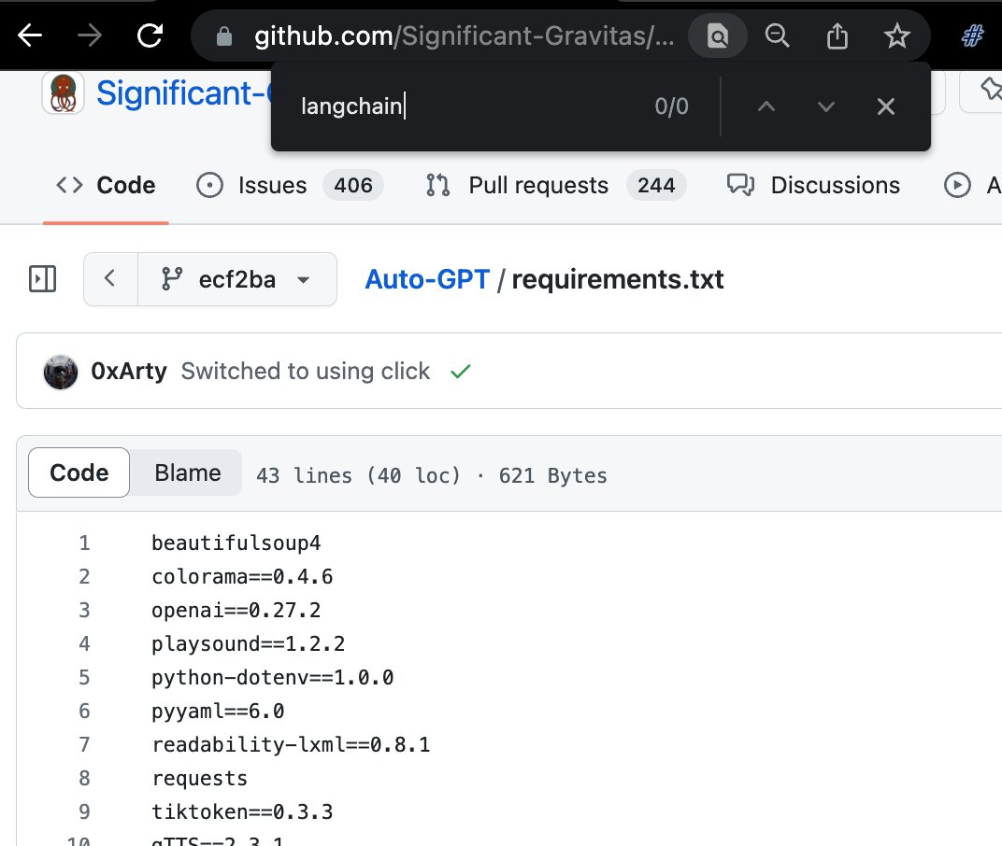
Task: Click the 0xArty author avatar
Action: pos(61,372)
